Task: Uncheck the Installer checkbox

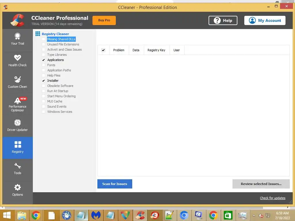Action: coord(44,81)
